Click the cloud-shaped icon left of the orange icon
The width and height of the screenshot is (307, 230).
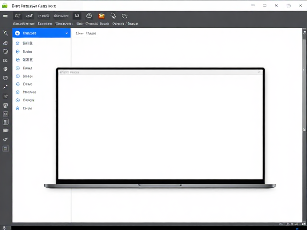tap(89, 16)
